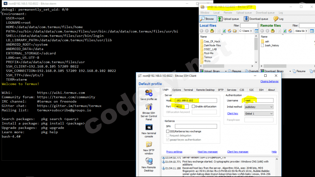Open Client key manager link

(238, 152)
